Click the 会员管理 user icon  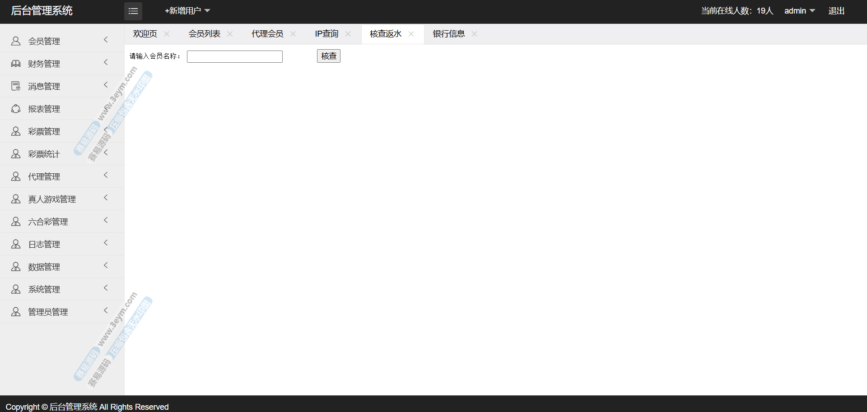[x=16, y=41]
